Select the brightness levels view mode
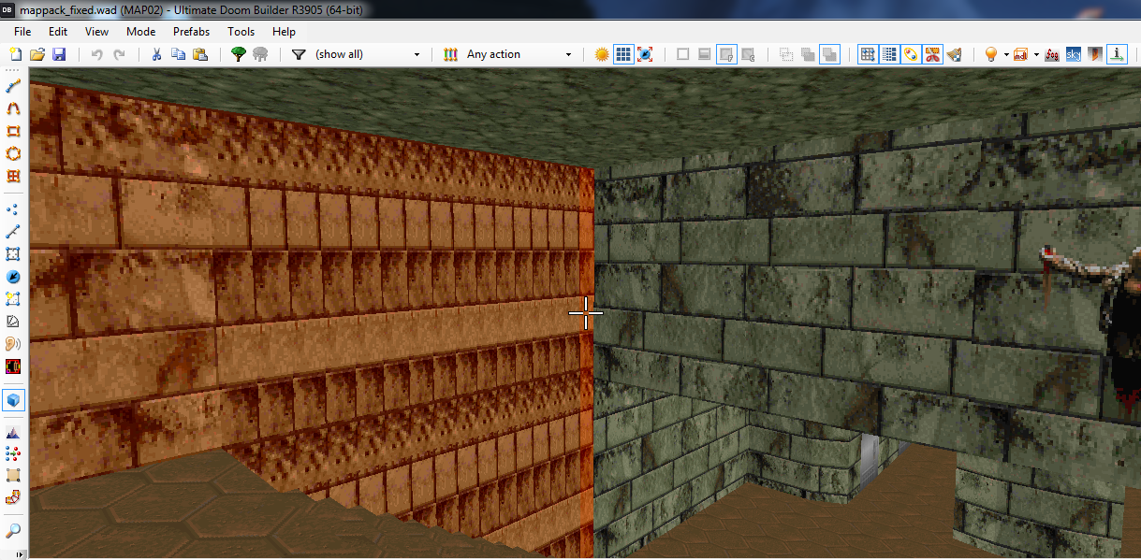The height and width of the screenshot is (560, 1141). point(705,54)
